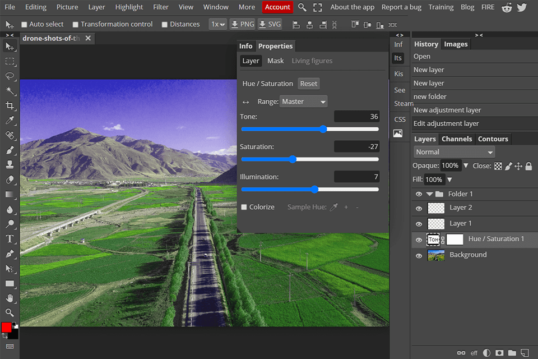Select the Move tool in left toolbar

pos(10,47)
